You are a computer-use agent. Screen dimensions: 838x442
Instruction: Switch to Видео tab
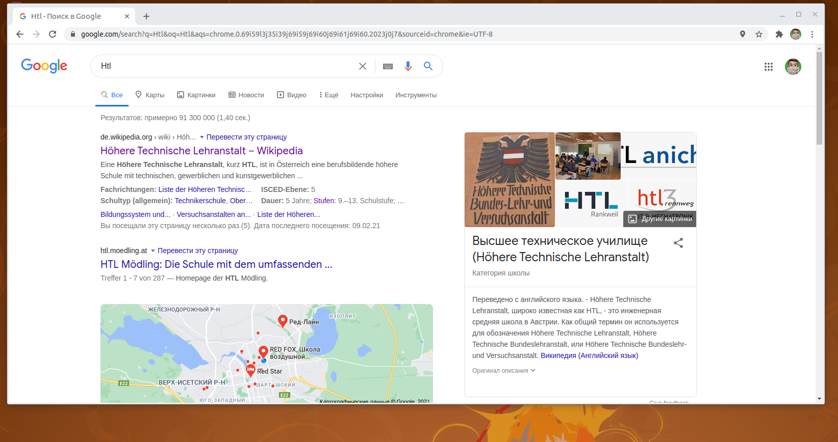coord(292,95)
